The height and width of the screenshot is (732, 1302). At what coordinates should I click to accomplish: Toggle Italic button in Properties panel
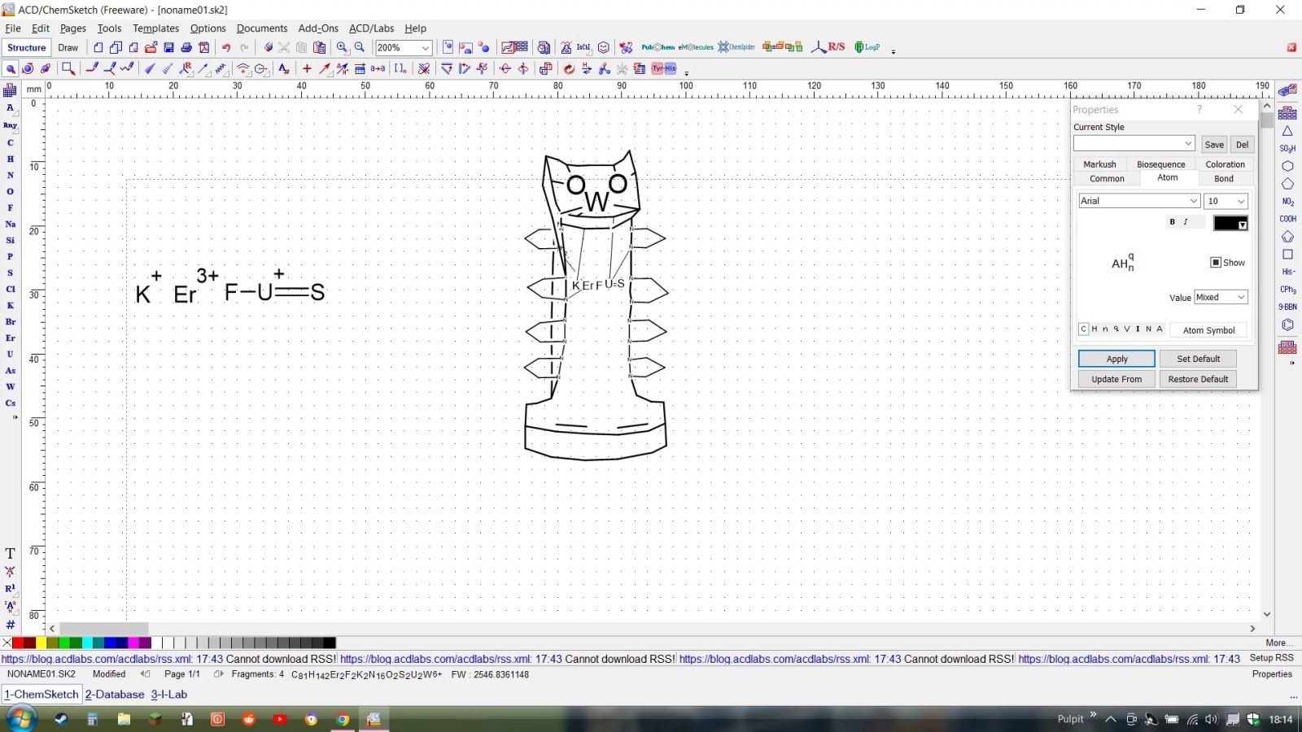(1186, 222)
